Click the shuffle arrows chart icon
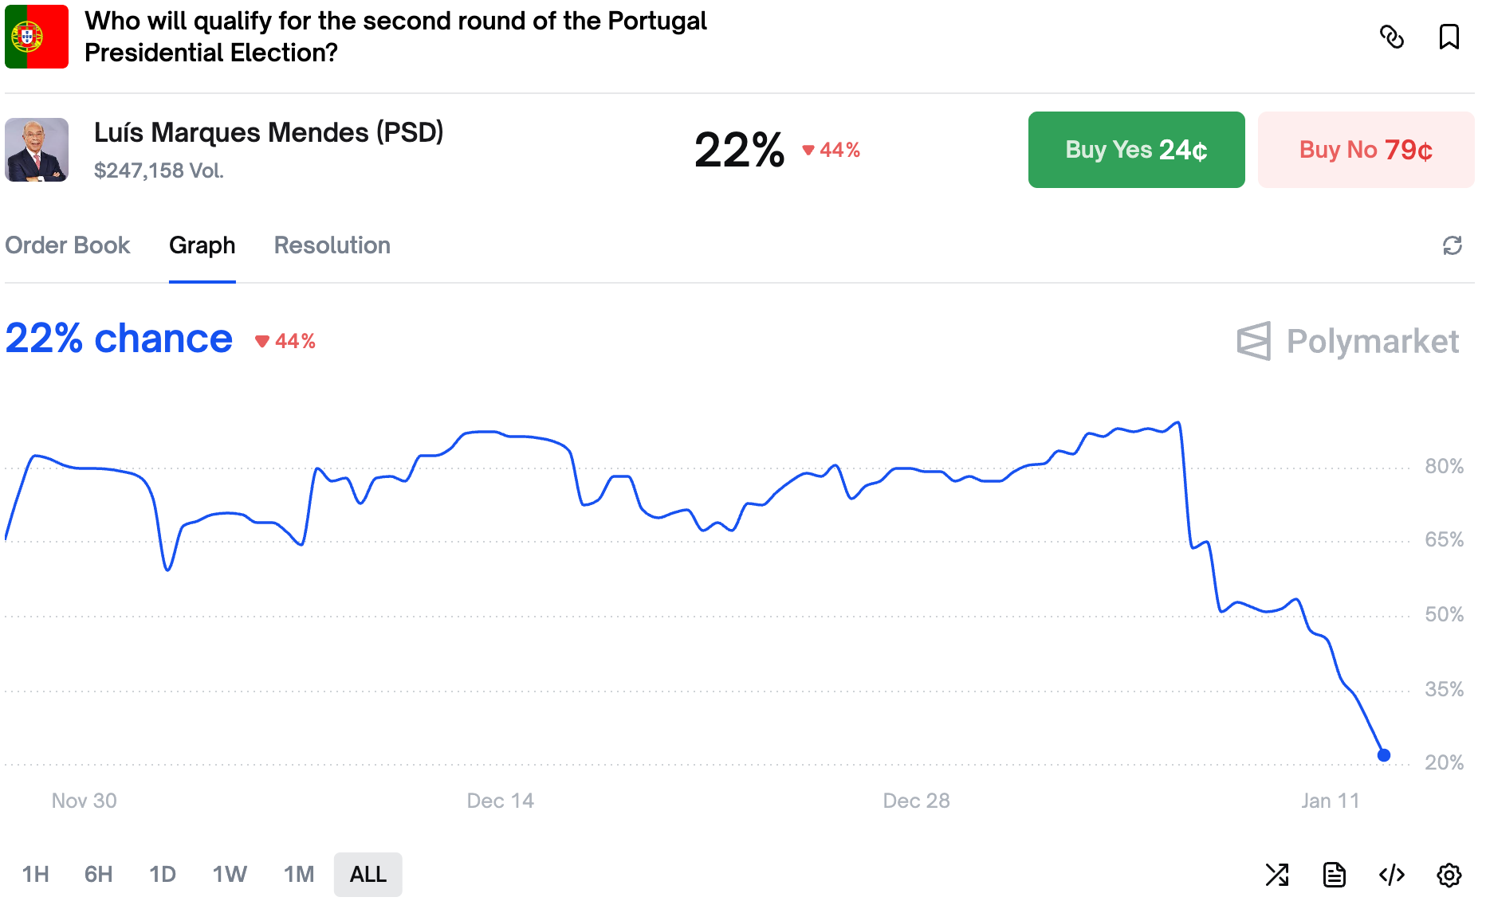The image size is (1486, 905). 1277,875
